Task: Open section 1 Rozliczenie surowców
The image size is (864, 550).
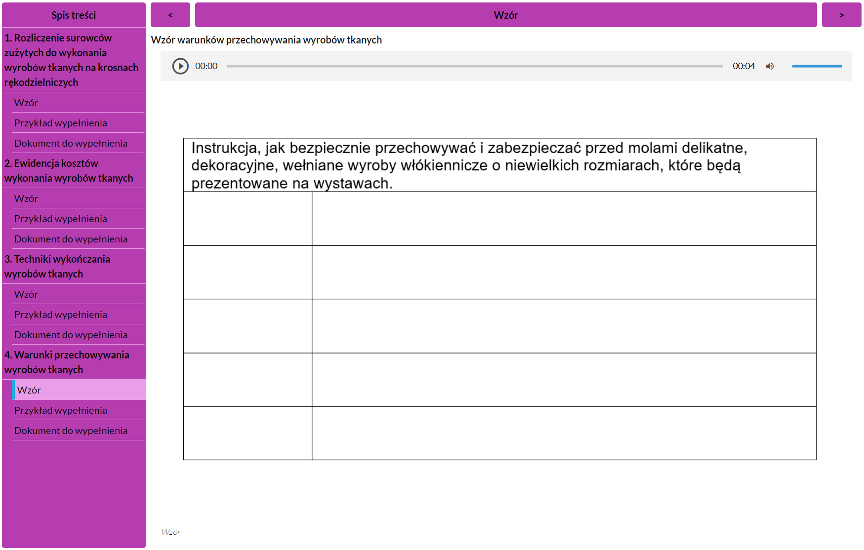Action: click(x=72, y=60)
